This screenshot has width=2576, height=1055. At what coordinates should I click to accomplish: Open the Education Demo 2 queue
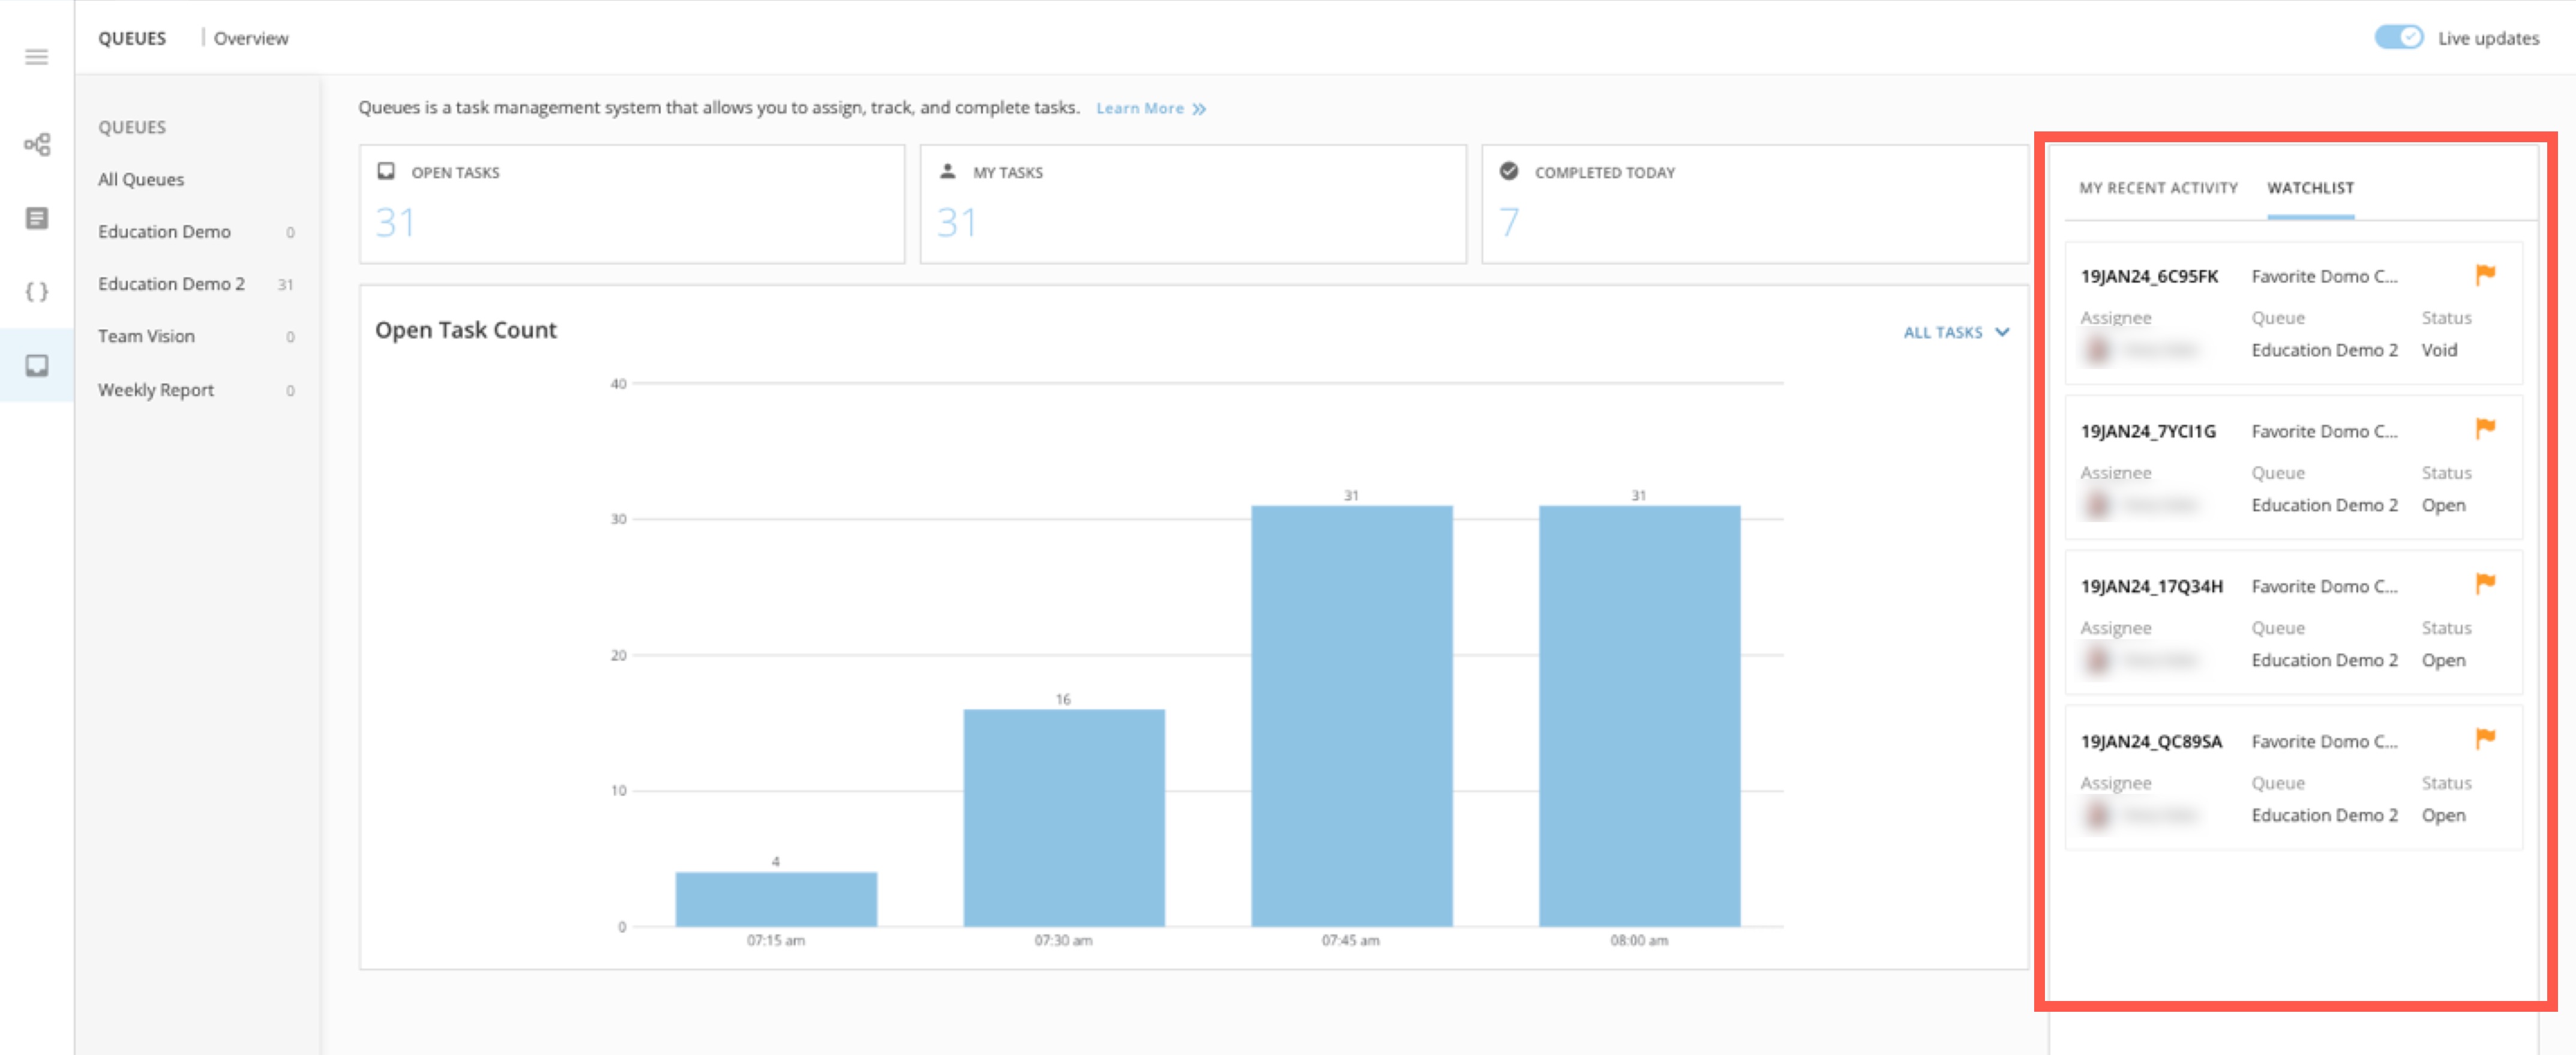pyautogui.click(x=171, y=284)
